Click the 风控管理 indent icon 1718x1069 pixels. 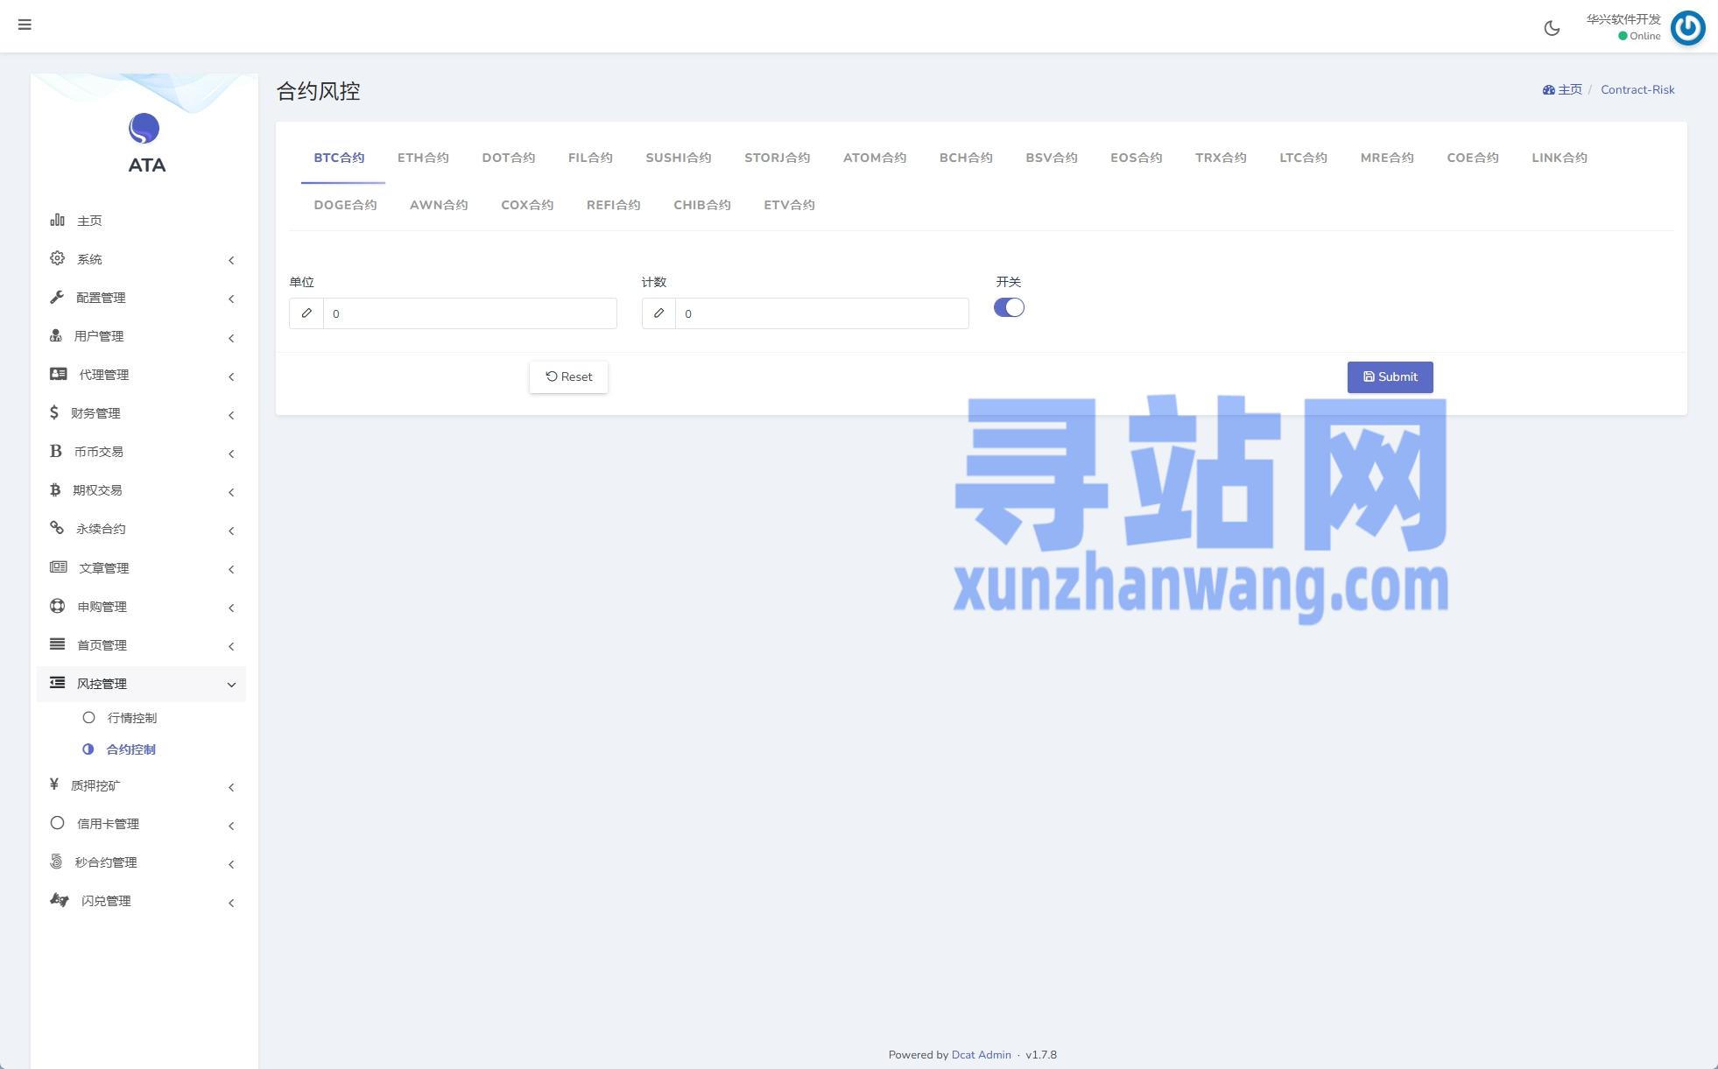[x=58, y=683]
